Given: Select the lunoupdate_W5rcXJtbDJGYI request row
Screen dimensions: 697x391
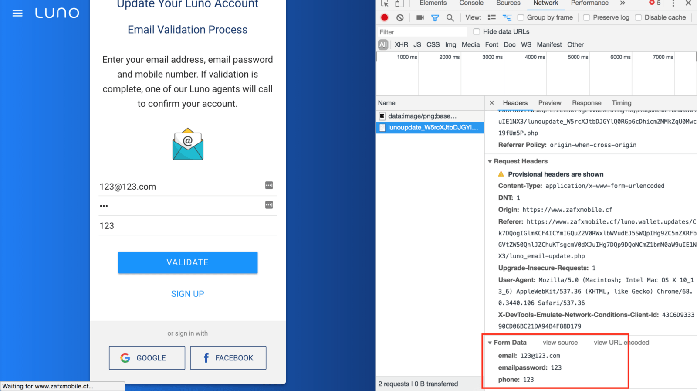Looking at the screenshot, I should (x=430, y=127).
